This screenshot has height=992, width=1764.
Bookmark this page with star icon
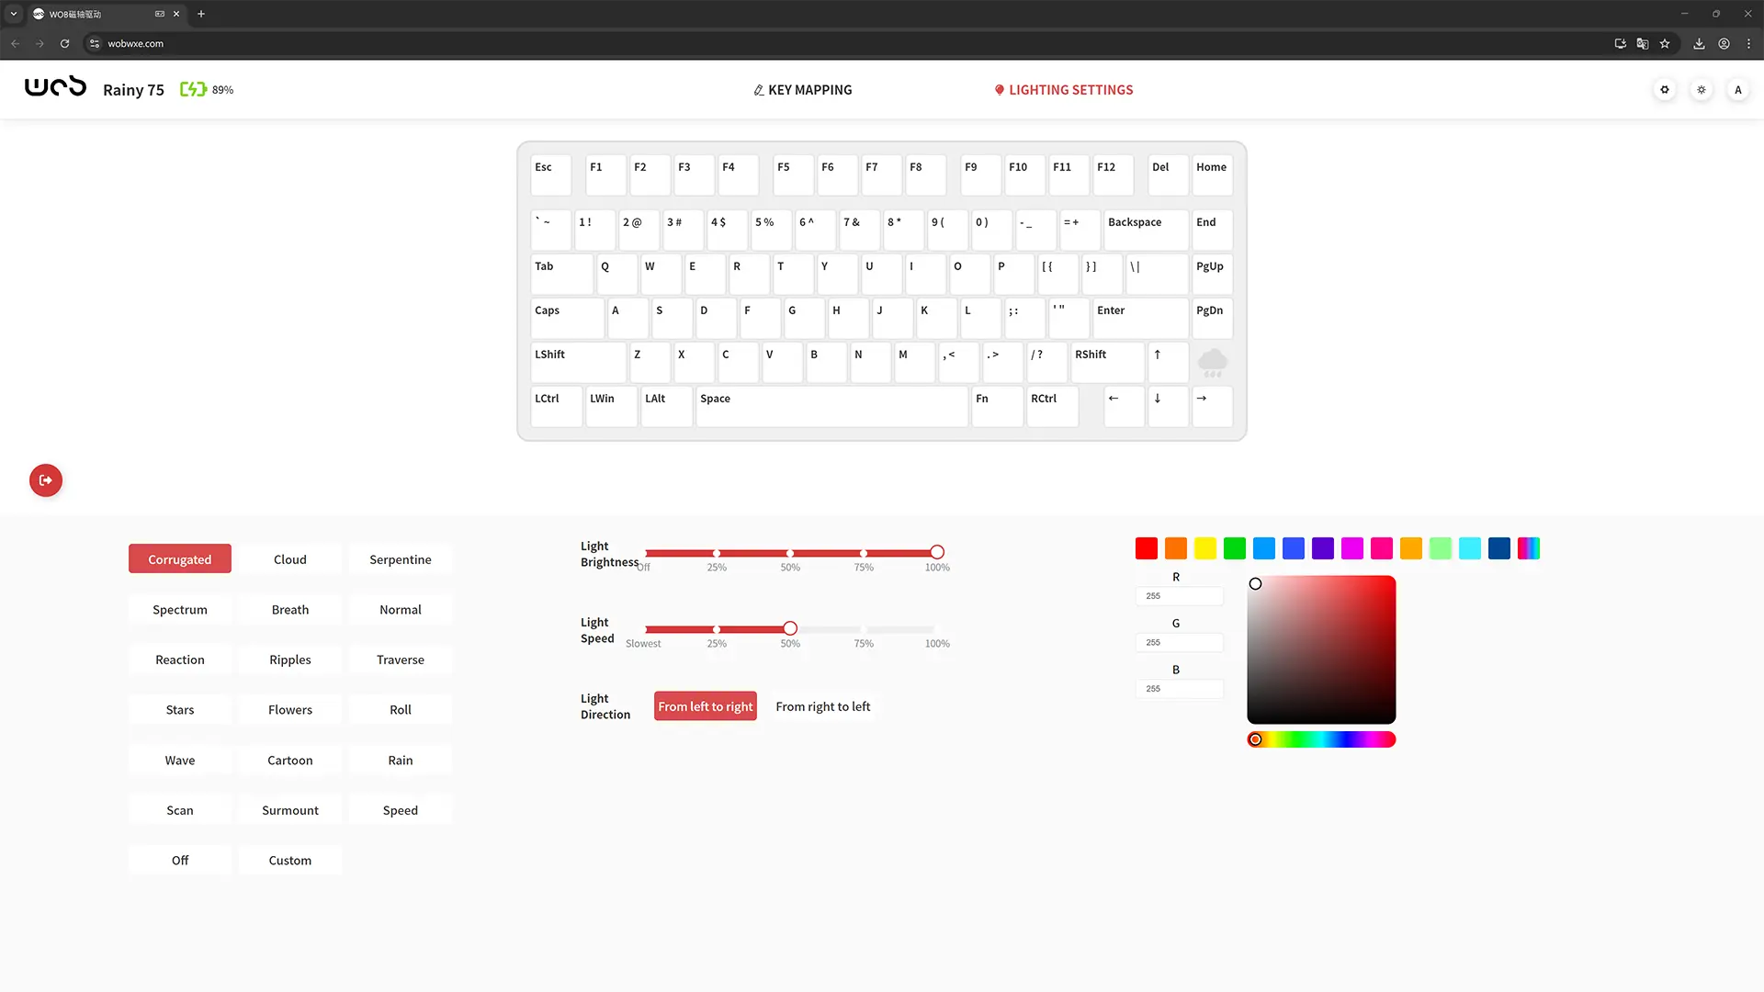(x=1665, y=43)
